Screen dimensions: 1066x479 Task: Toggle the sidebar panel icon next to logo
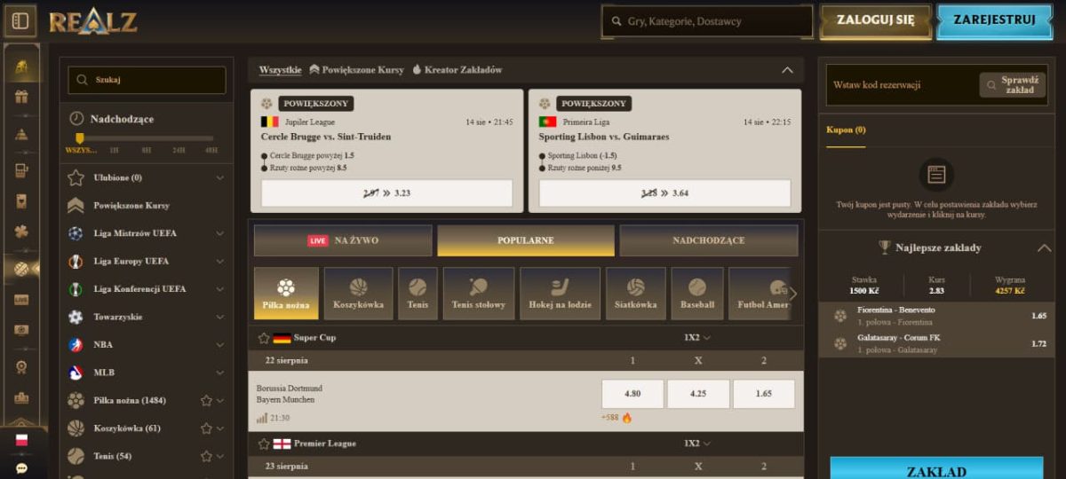click(x=21, y=21)
